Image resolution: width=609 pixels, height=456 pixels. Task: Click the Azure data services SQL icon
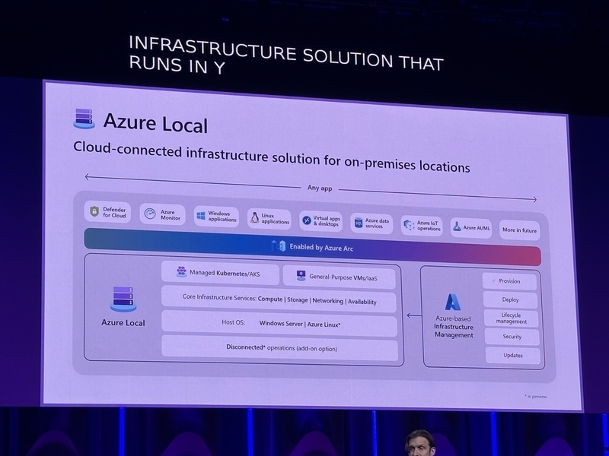(359, 223)
